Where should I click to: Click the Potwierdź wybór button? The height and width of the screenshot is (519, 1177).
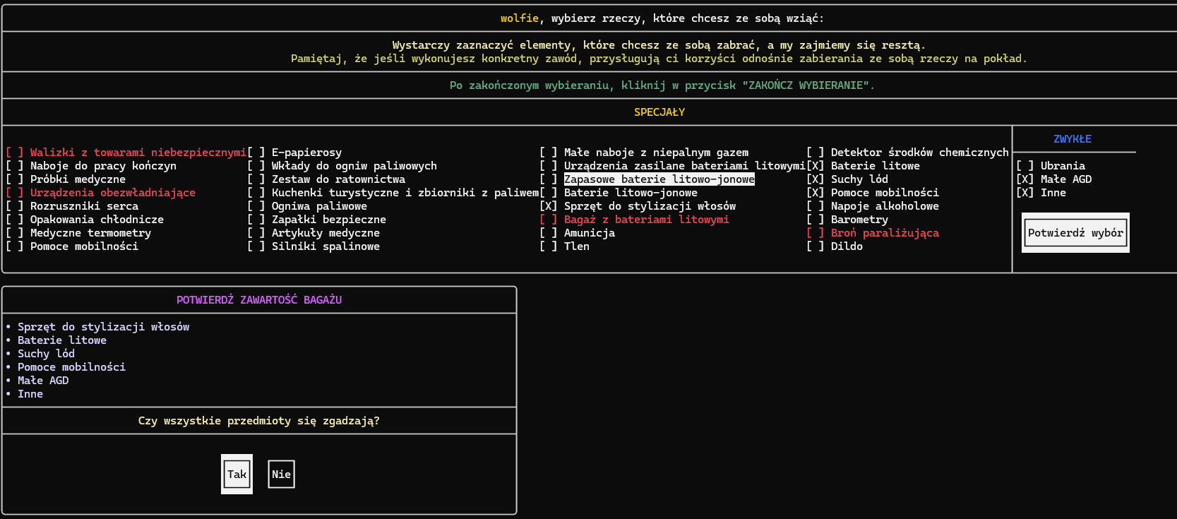pos(1075,233)
